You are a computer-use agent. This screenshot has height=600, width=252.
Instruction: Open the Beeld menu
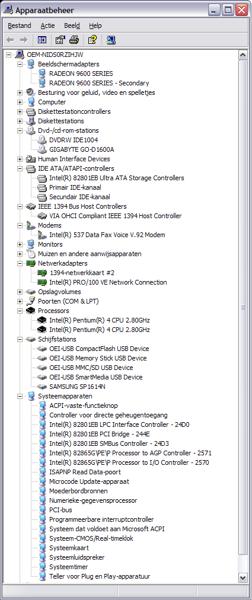tap(72, 25)
